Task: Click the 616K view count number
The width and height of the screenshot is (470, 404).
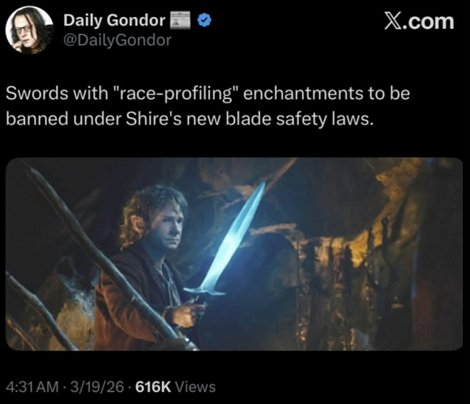Action: pos(153,387)
